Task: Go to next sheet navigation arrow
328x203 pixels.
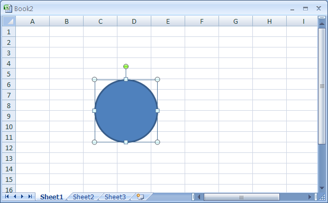Action: click(22, 196)
